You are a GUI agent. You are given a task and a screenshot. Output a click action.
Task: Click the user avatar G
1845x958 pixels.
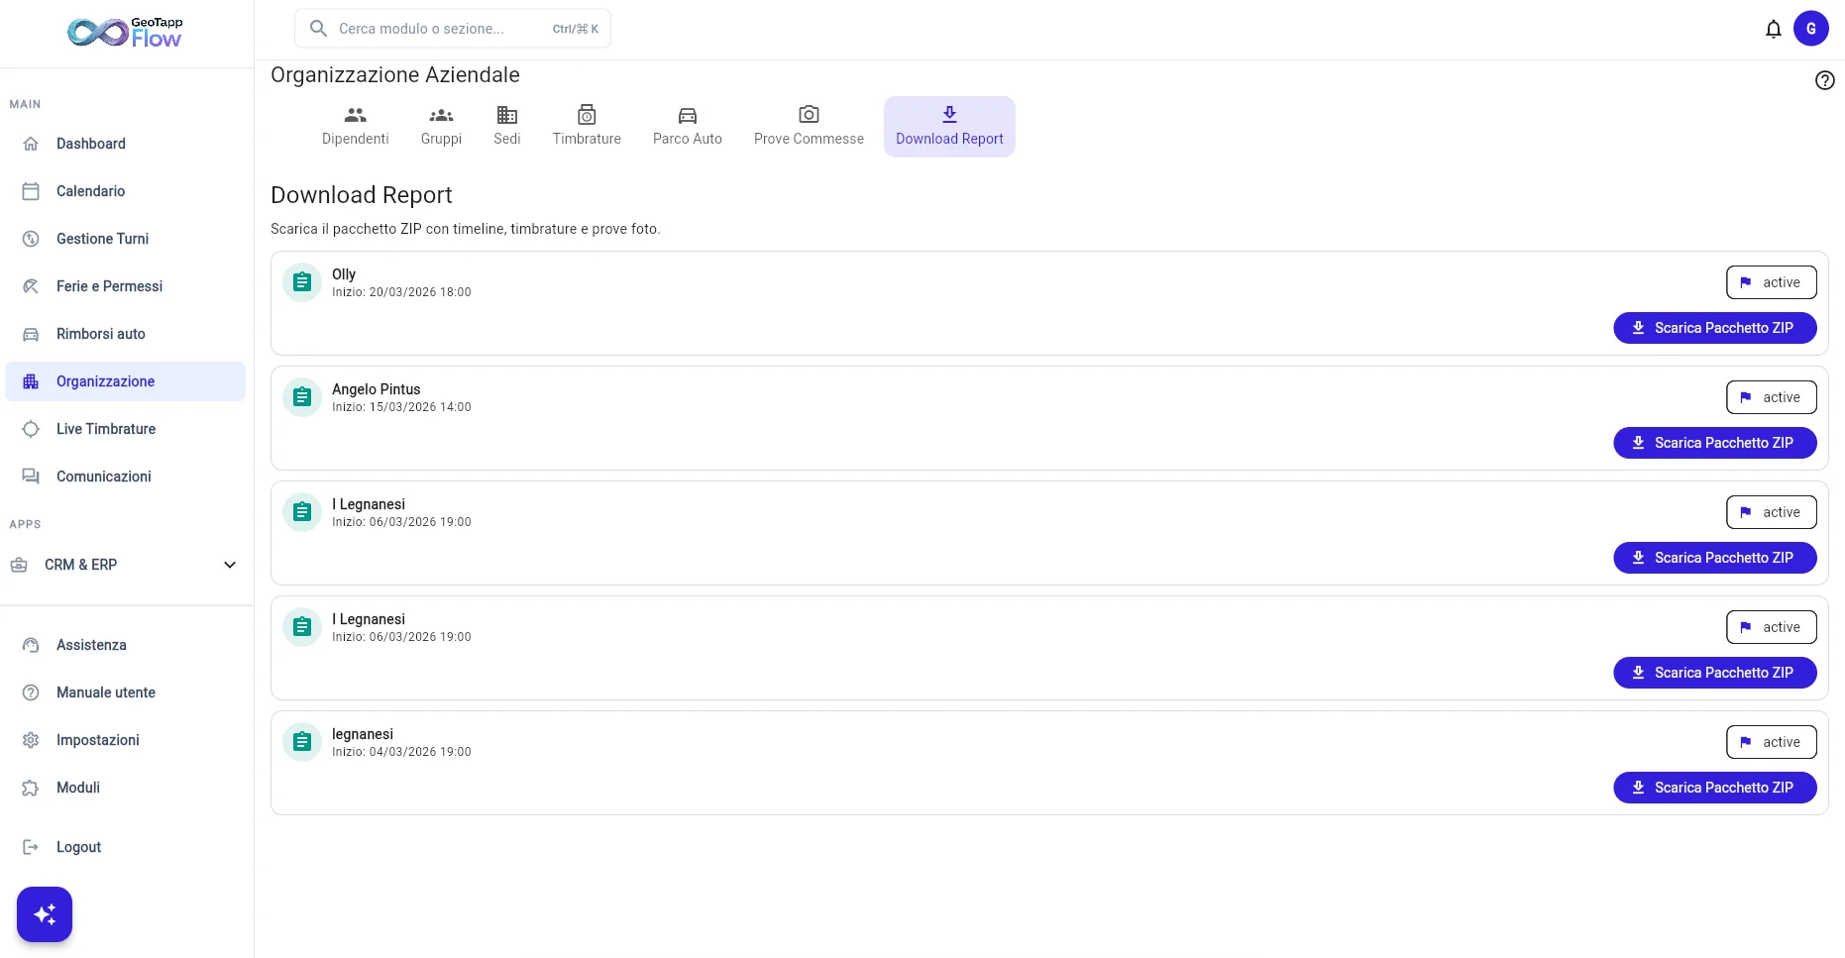click(1810, 29)
